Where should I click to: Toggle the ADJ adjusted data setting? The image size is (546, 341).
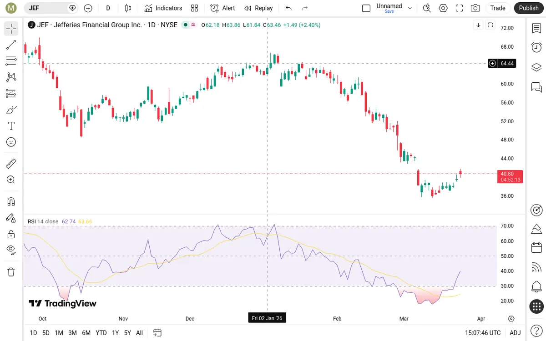(x=515, y=333)
